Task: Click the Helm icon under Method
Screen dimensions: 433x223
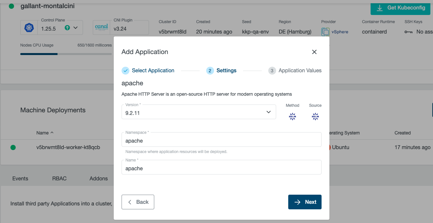Action: [x=292, y=116]
